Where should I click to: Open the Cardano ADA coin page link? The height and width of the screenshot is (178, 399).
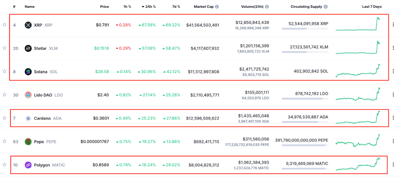tap(48, 118)
